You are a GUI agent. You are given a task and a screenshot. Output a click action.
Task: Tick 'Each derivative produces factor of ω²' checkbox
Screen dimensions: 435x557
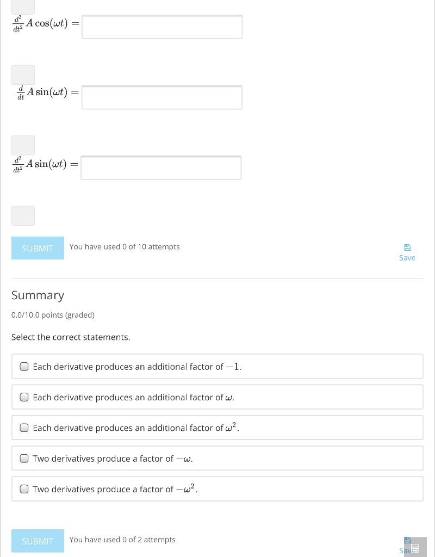[x=24, y=428]
